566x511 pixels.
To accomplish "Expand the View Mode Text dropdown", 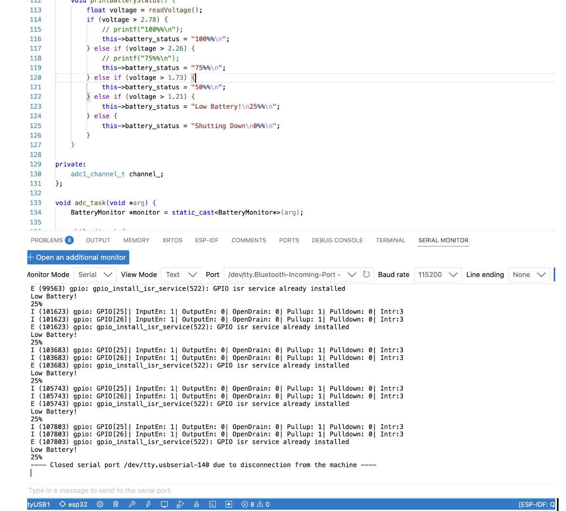I will click(181, 275).
